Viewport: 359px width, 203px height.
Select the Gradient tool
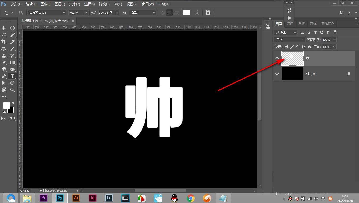(12, 62)
